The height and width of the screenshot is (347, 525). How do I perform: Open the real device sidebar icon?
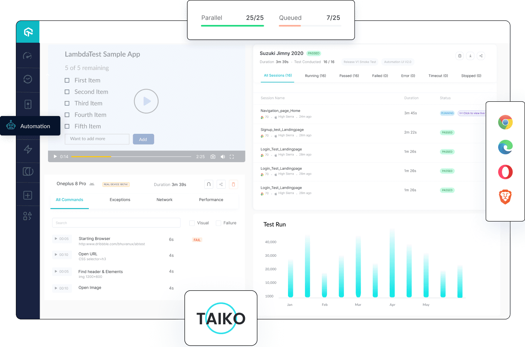tap(28, 104)
